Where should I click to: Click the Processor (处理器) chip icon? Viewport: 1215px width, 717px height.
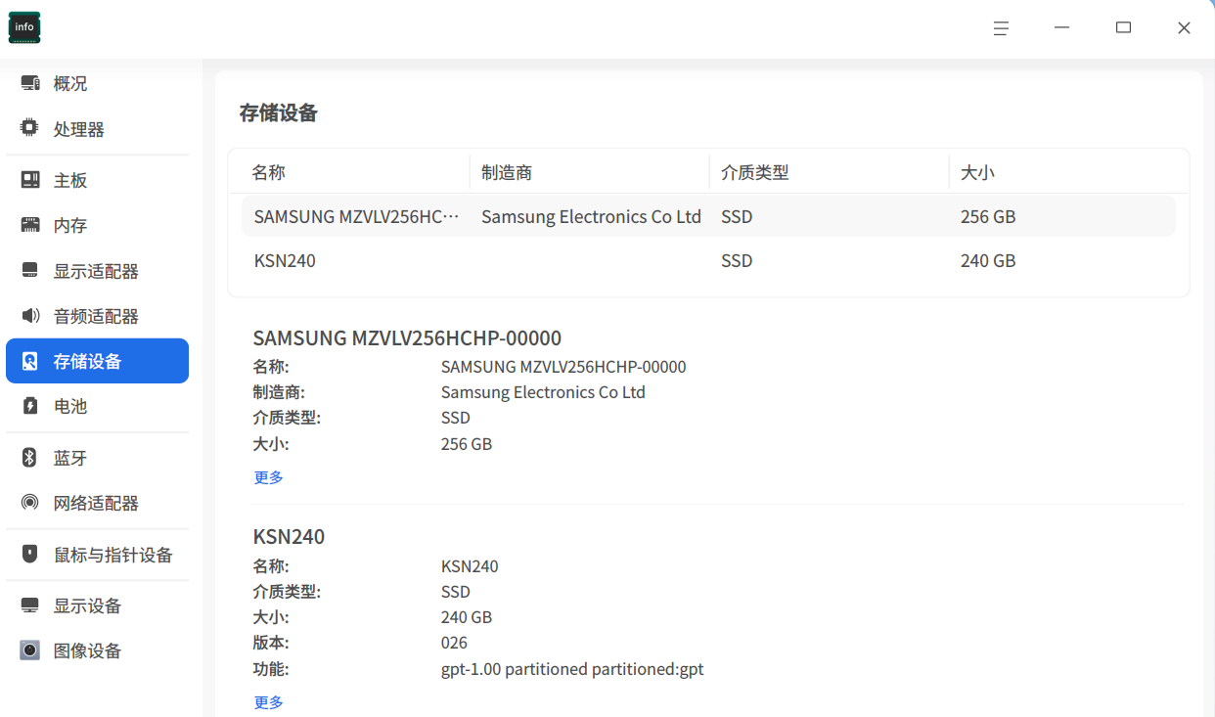click(x=30, y=128)
